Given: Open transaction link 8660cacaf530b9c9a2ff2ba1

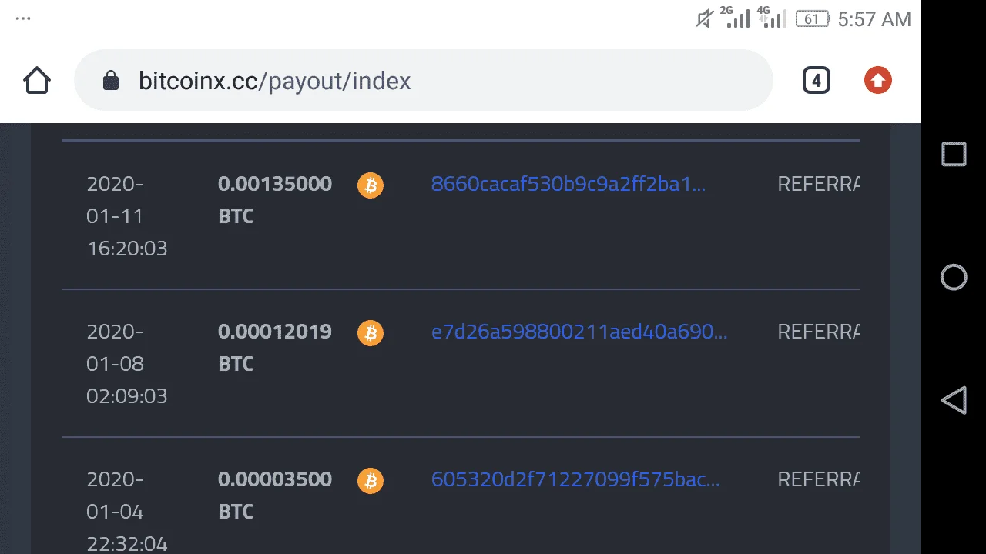Looking at the screenshot, I should click(x=568, y=184).
